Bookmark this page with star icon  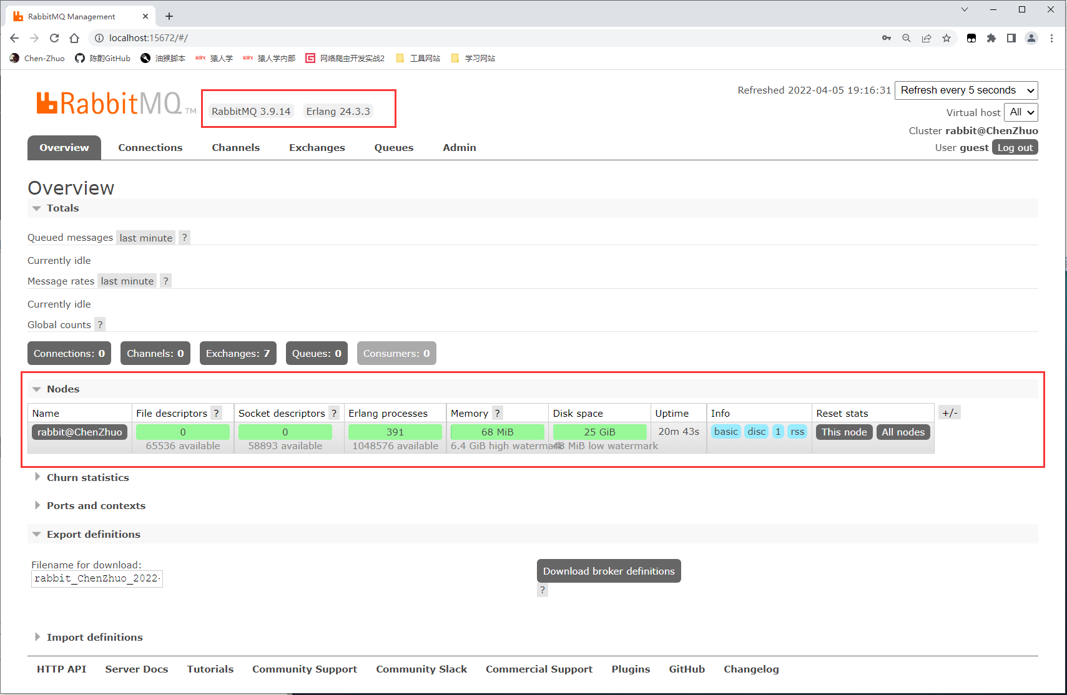[x=947, y=38]
